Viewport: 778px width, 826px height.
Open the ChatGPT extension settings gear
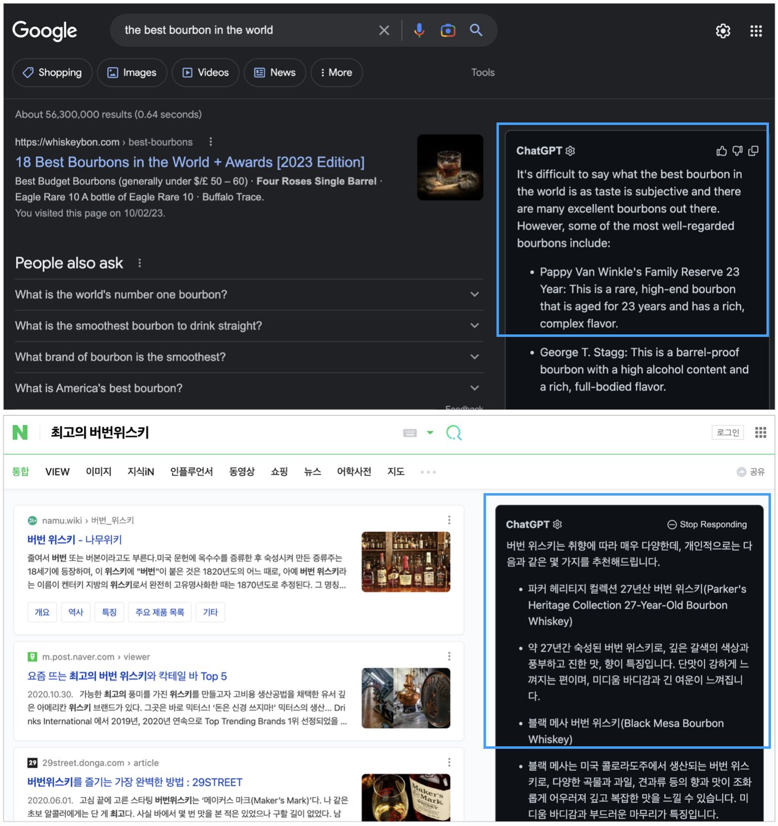pos(570,150)
